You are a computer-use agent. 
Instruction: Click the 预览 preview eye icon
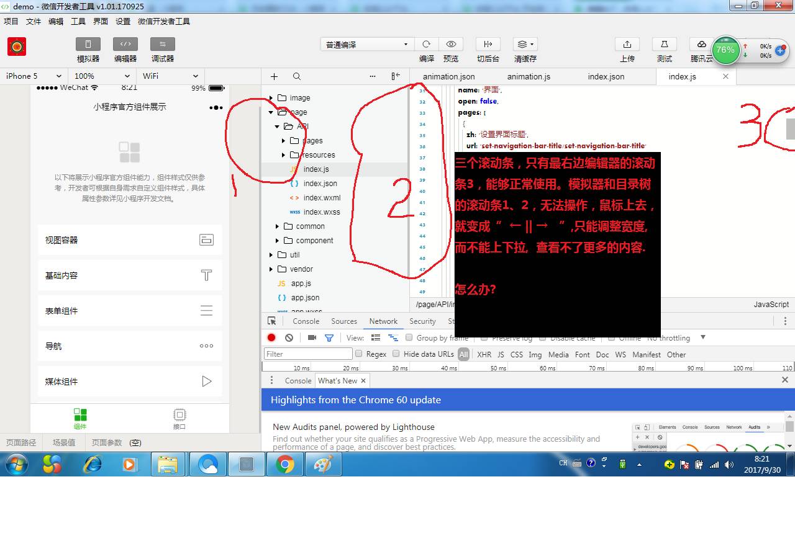tap(451, 44)
